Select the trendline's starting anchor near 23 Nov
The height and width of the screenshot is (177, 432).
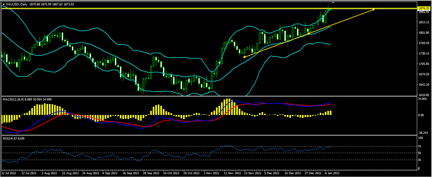click(x=244, y=57)
